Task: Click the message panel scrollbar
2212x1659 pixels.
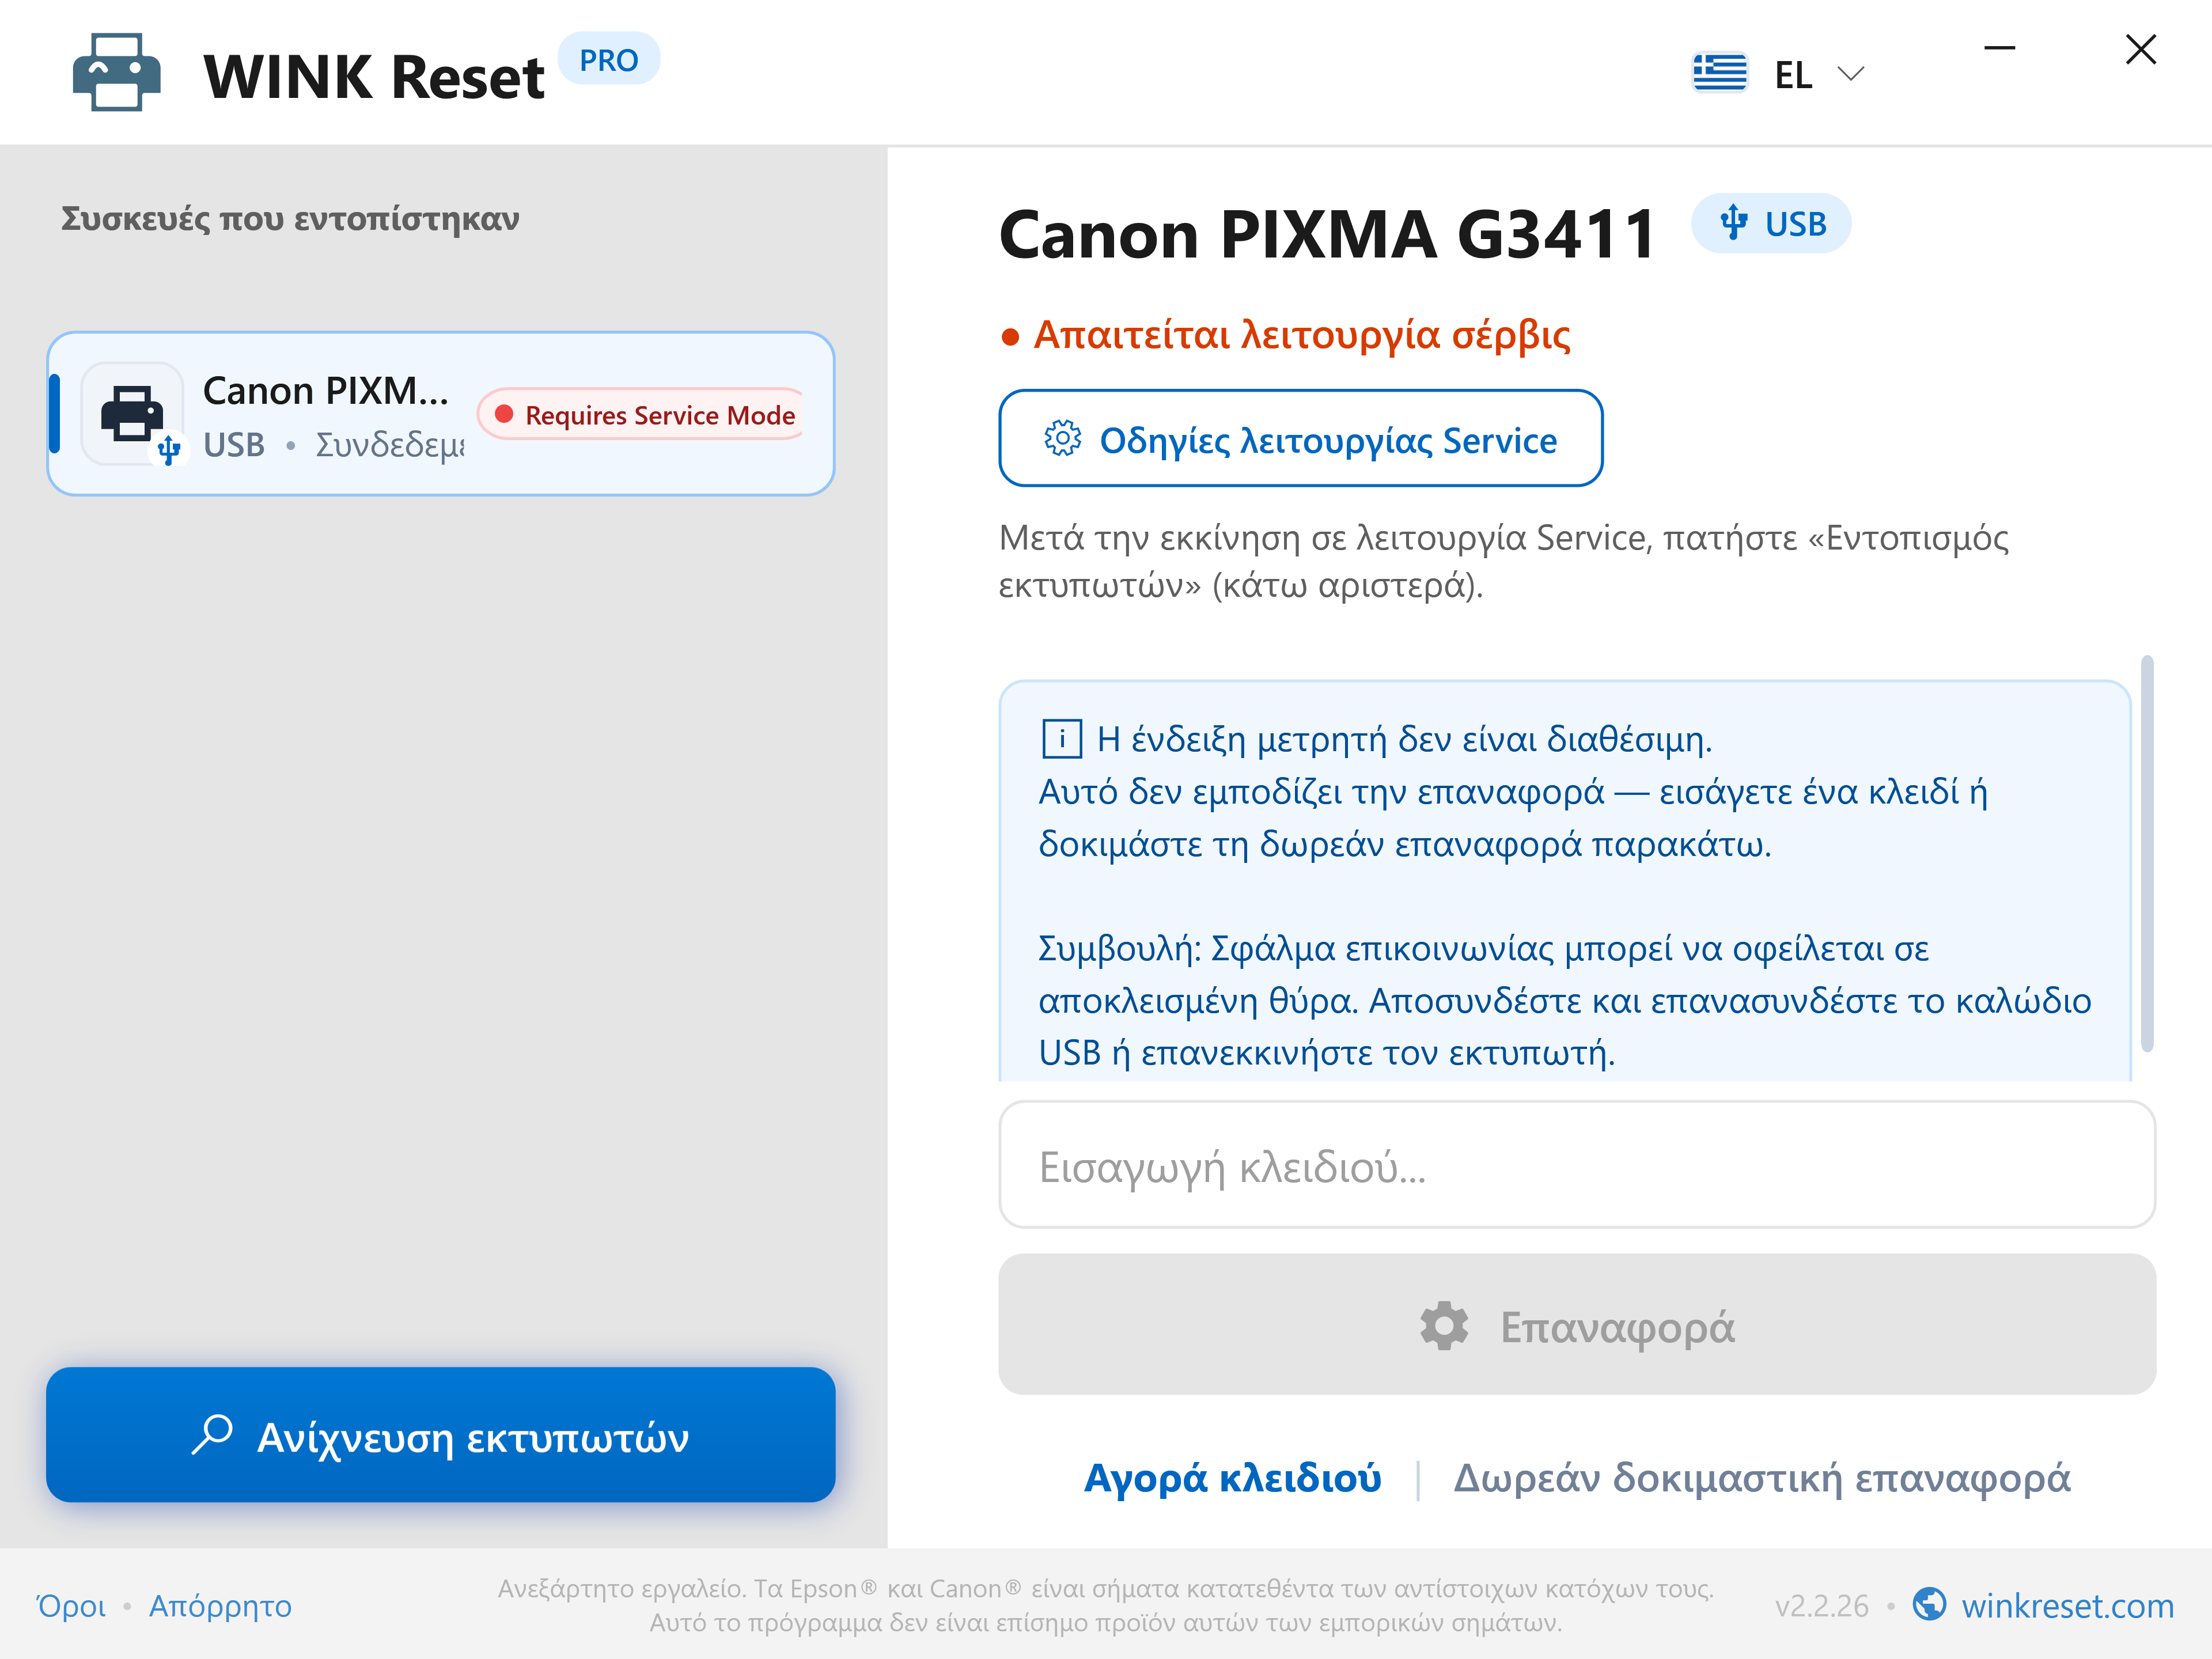Action: [2146, 853]
